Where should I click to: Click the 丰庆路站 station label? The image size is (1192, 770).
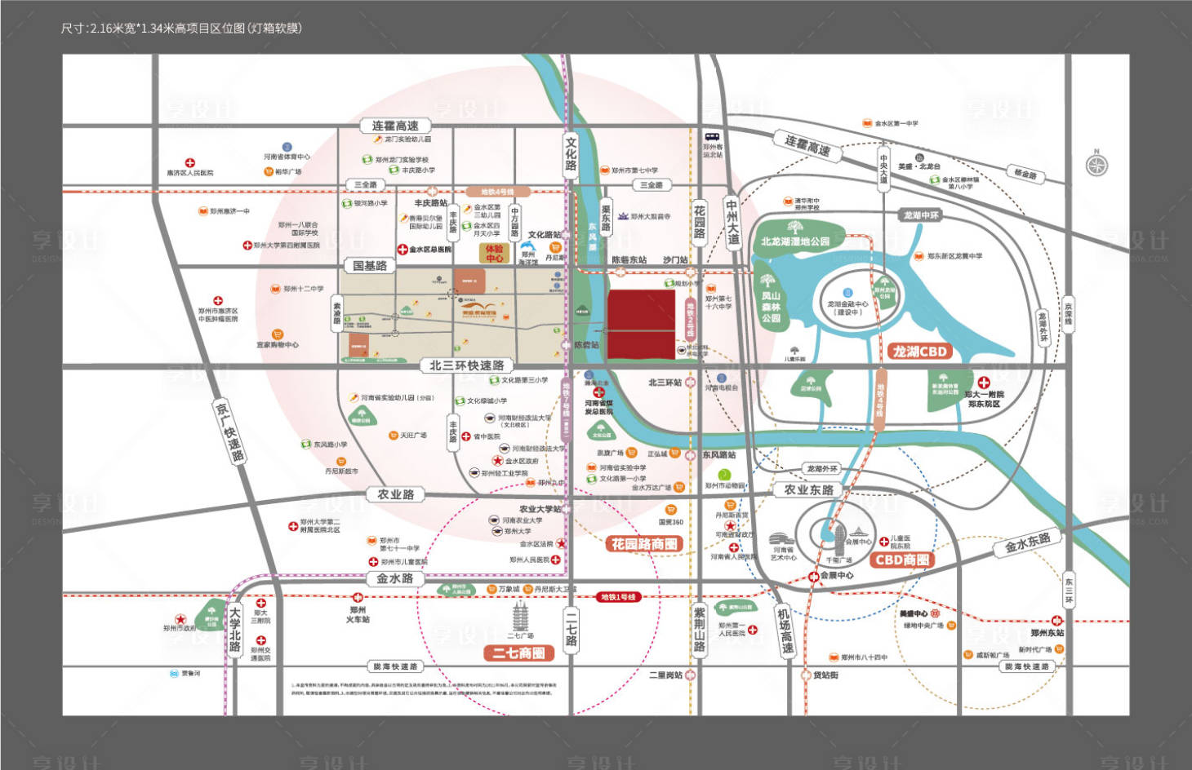pyautogui.click(x=431, y=203)
